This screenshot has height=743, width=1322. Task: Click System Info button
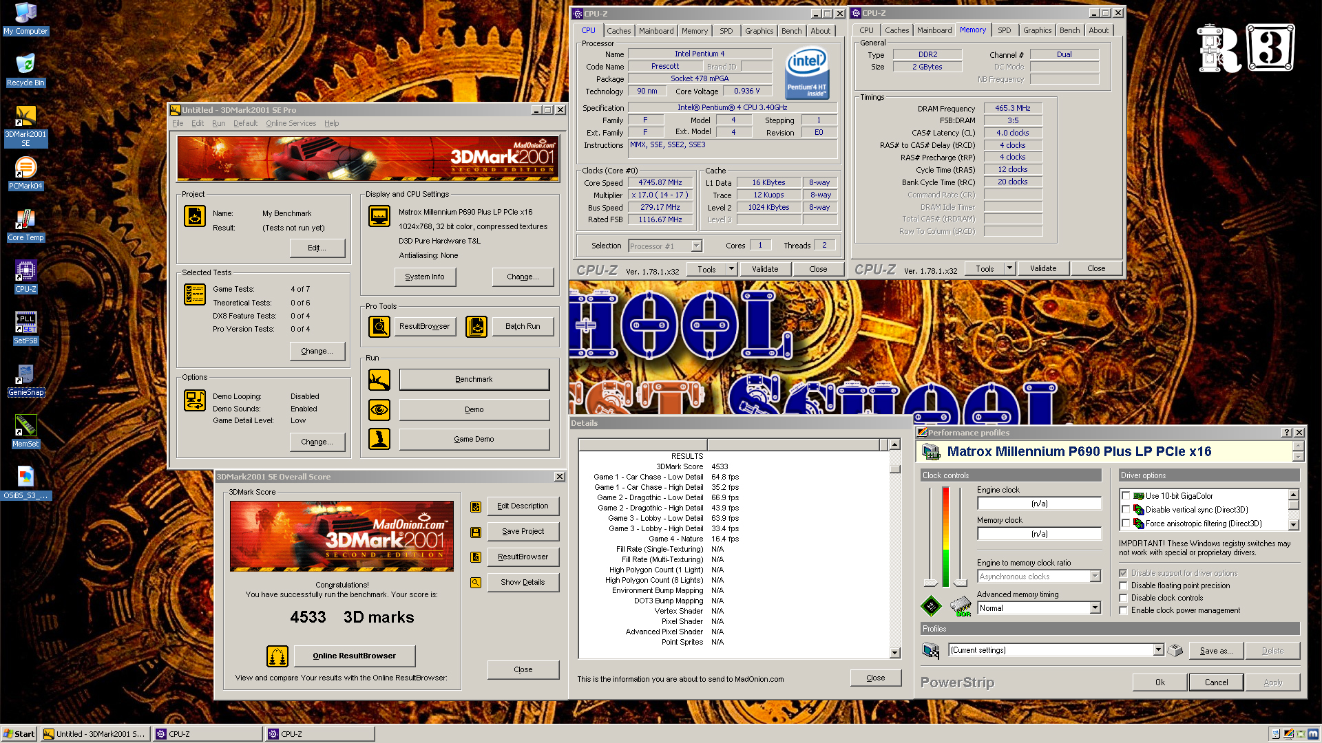pyautogui.click(x=425, y=277)
